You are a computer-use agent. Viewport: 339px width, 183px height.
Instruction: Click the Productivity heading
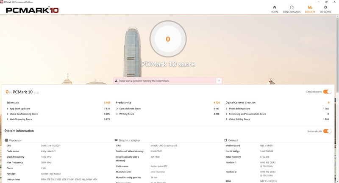pos(123,103)
